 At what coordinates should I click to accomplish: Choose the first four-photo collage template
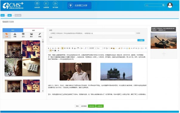point(22,58)
